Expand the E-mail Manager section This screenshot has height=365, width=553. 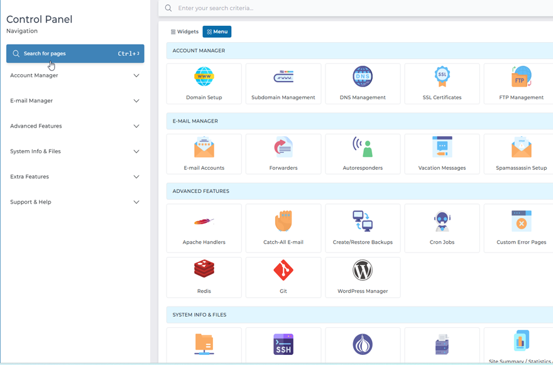tap(75, 101)
